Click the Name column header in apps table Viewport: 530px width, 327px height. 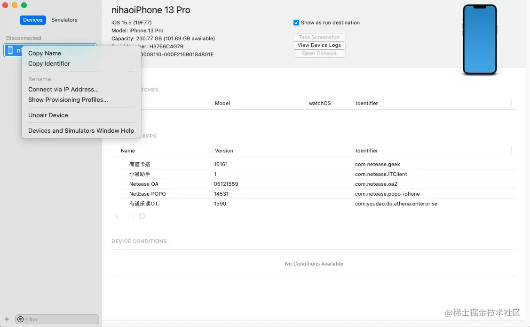[x=128, y=151]
